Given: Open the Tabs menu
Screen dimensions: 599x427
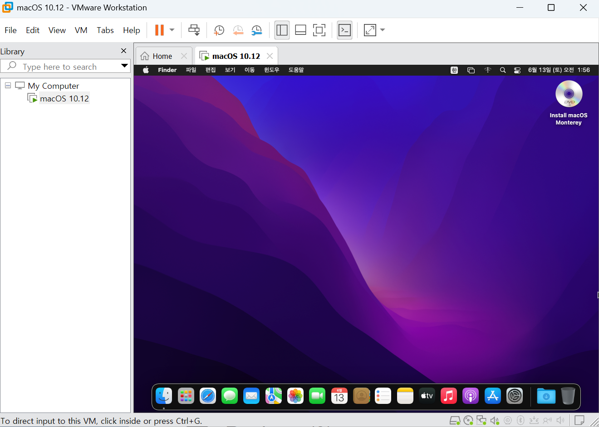Looking at the screenshot, I should click(105, 30).
